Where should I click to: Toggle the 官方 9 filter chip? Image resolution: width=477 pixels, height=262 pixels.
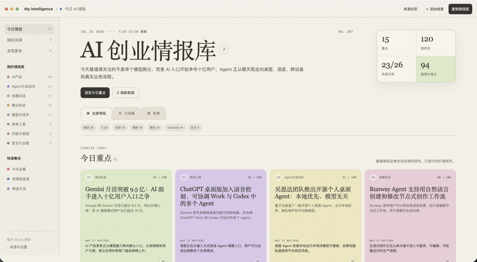tap(195, 128)
